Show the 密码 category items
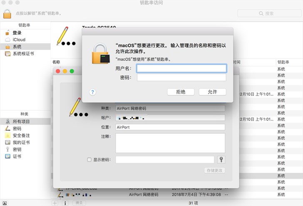 tap(17, 129)
